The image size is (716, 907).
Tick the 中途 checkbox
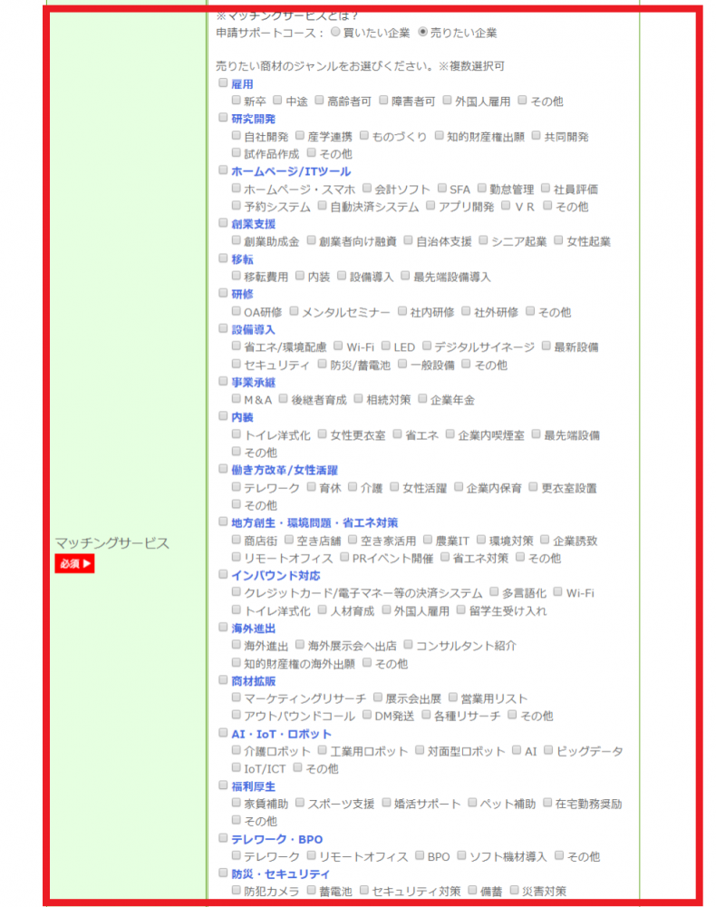pyautogui.click(x=277, y=101)
